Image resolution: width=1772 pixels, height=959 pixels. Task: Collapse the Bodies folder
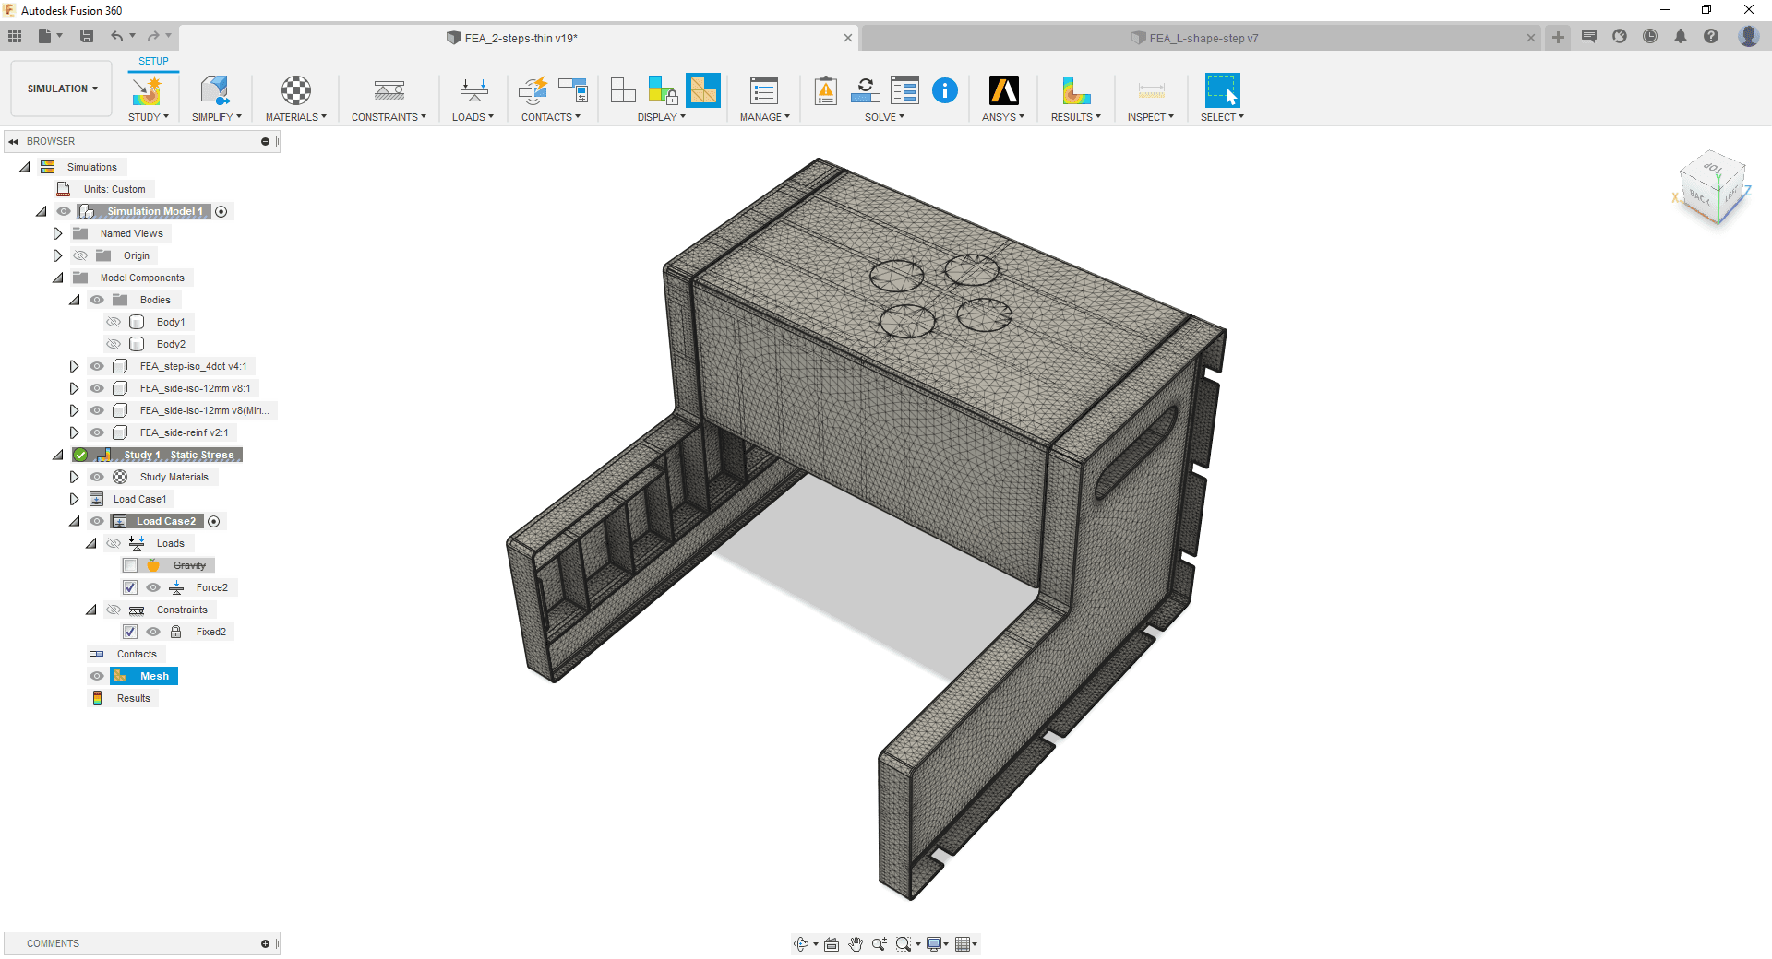[74, 300]
